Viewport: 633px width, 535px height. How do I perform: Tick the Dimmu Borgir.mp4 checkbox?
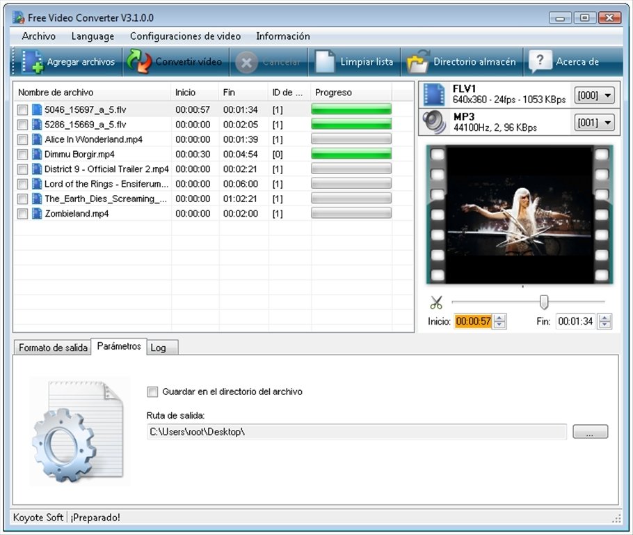[x=22, y=155]
